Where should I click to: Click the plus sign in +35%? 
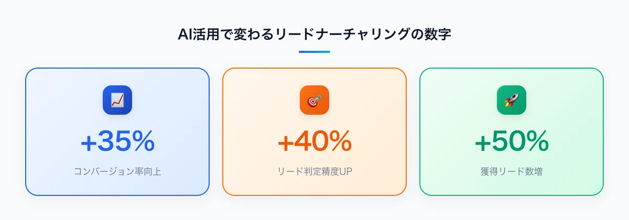pyautogui.click(x=88, y=142)
